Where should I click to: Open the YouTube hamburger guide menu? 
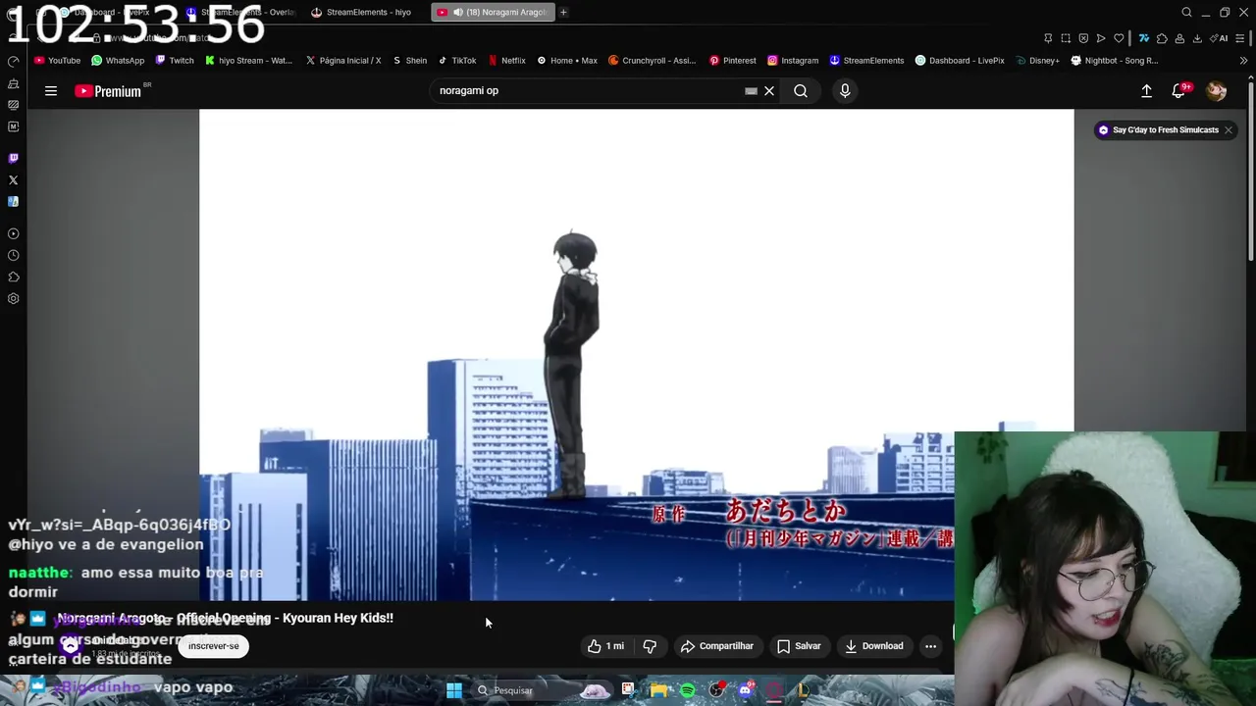tap(51, 91)
